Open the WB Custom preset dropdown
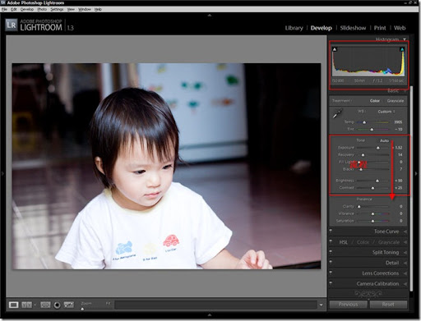This screenshot has height=321, width=421. point(386,112)
